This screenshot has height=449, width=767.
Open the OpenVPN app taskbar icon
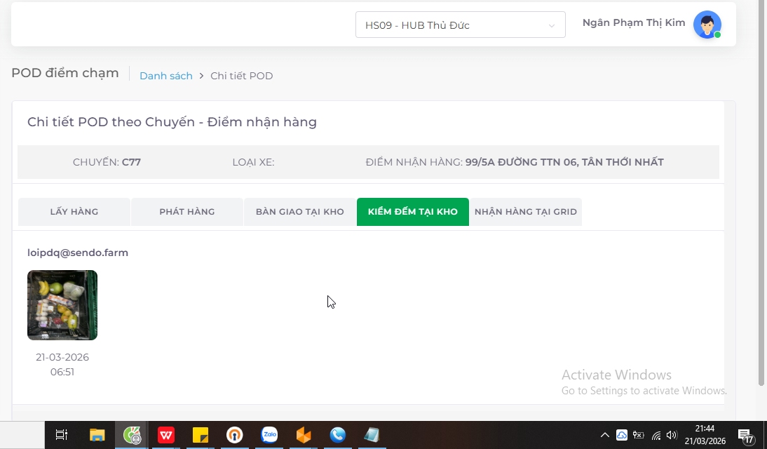235,435
